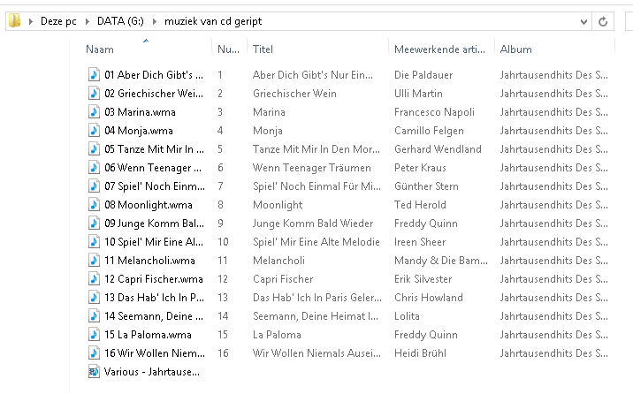Click music icon of 12 Capri Fischer.wma
This screenshot has width=633, height=394.
pos(94,278)
